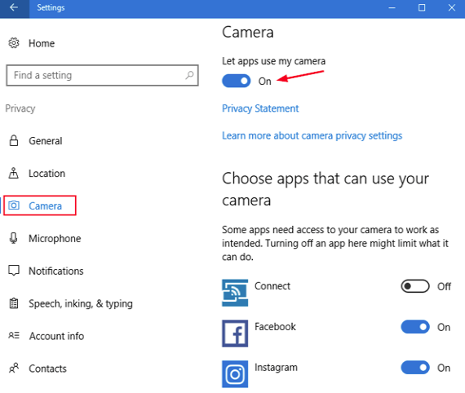Click the Microphone icon in sidebar
The height and width of the screenshot is (393, 465).
pos(13,238)
